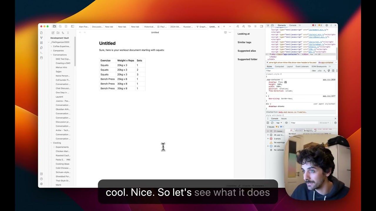Toggle the :hov element state button
Viewport: 376px width, 211px height.
click(x=314, y=71)
